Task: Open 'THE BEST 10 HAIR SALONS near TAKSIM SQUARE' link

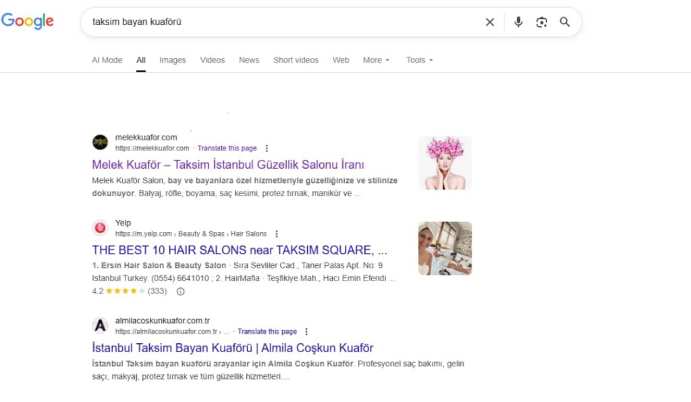Action: [x=240, y=250]
